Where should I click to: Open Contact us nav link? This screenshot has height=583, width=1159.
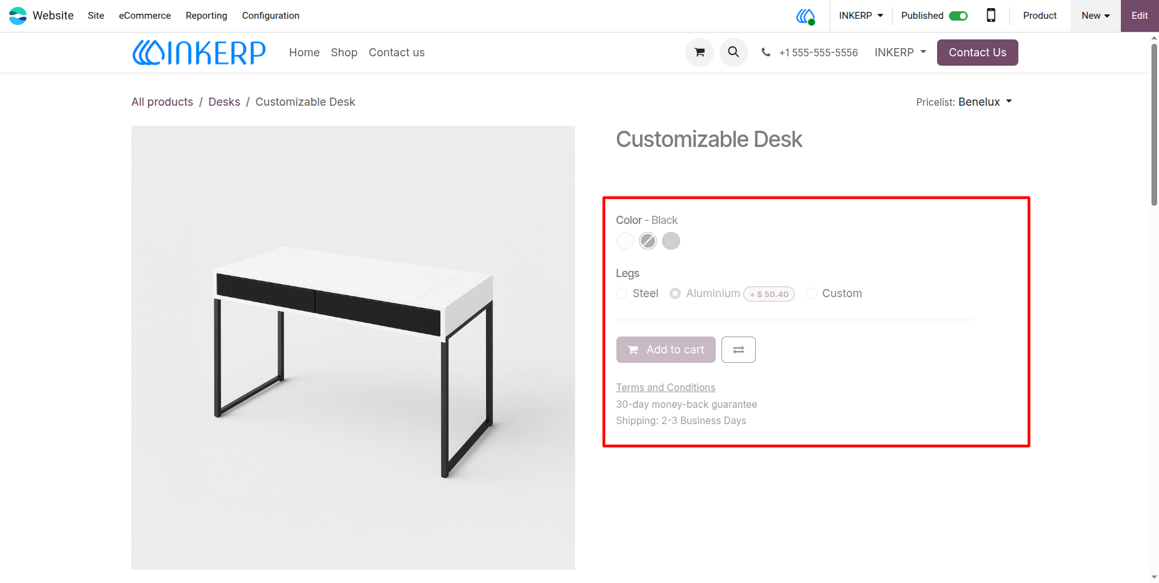tap(396, 53)
